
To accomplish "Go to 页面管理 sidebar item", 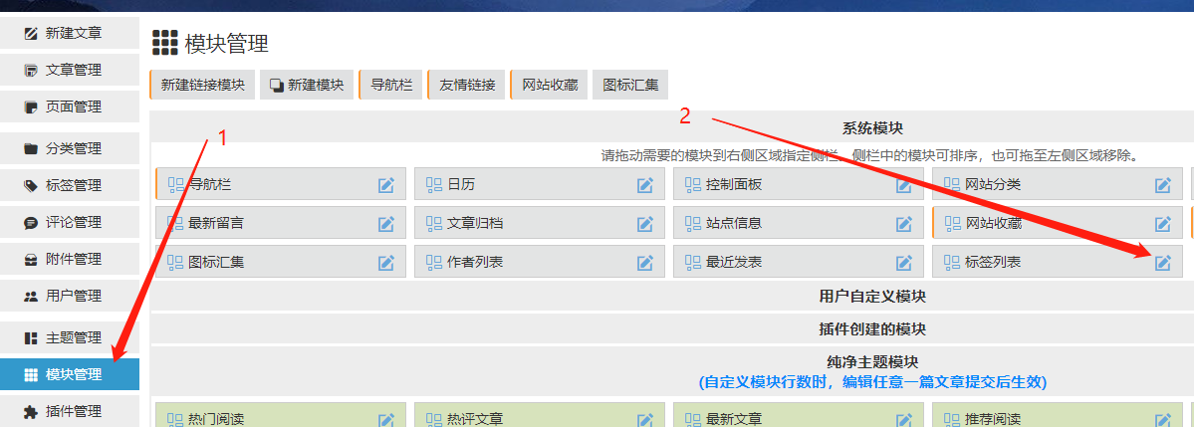I will point(70,107).
